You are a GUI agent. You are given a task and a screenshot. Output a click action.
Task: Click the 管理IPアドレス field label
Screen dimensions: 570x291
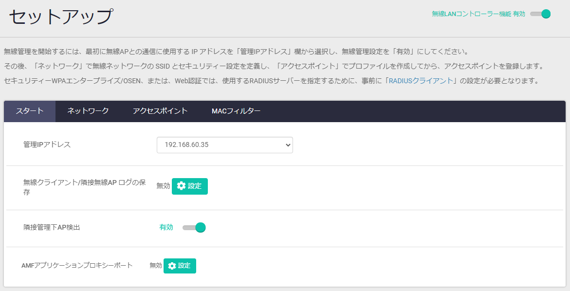click(47, 145)
